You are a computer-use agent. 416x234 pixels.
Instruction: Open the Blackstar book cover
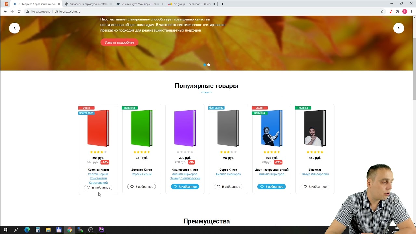pyautogui.click(x=315, y=128)
